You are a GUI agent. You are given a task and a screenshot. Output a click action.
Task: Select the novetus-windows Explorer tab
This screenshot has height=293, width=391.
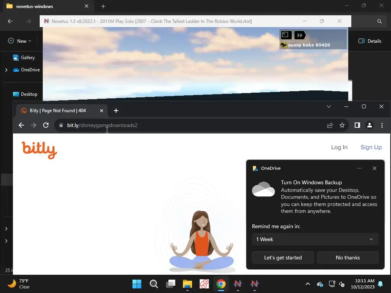(x=48, y=6)
